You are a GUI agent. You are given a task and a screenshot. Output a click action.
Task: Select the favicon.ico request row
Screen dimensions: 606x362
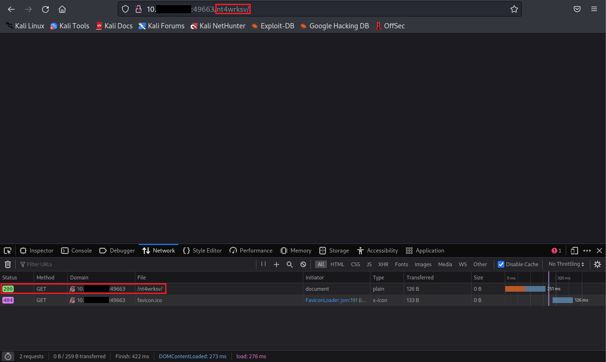(303, 300)
